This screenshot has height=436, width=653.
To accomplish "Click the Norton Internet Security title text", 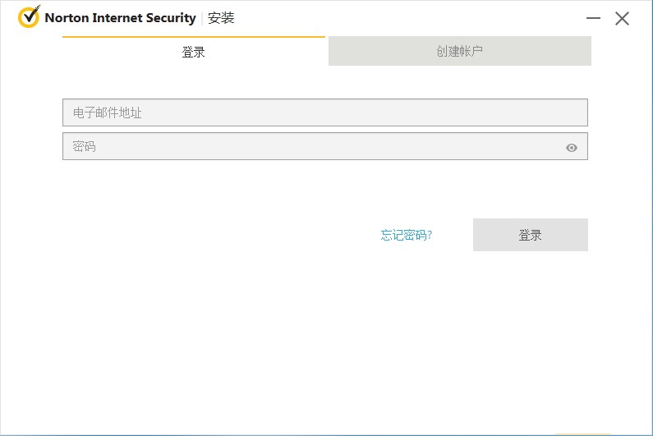I will pyautogui.click(x=120, y=18).
